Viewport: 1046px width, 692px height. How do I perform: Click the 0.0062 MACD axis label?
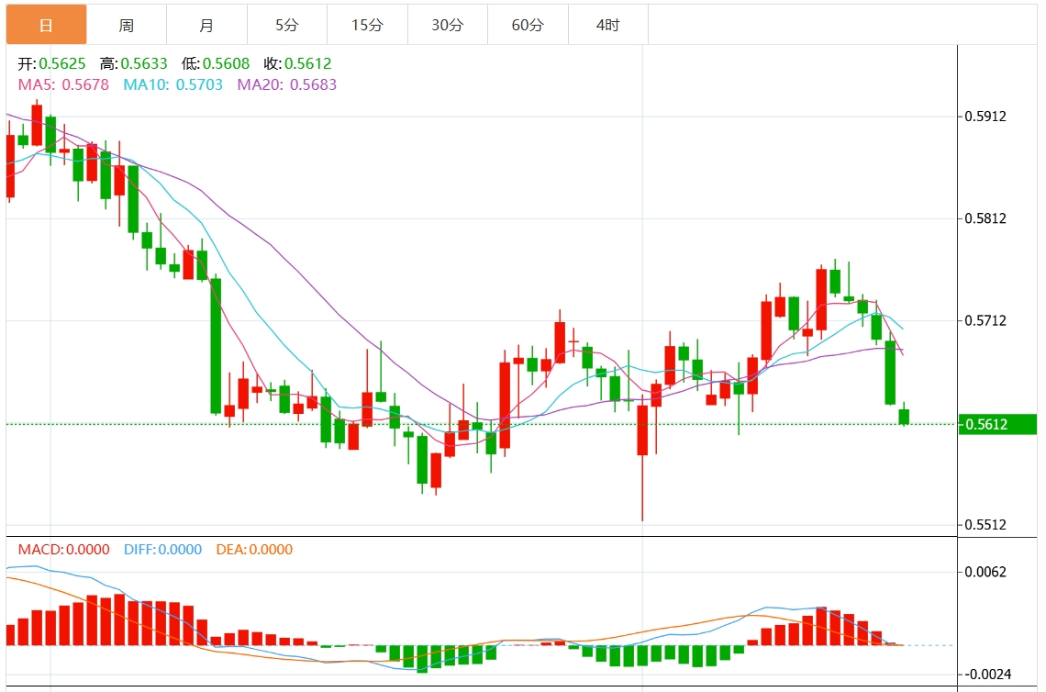coord(985,572)
